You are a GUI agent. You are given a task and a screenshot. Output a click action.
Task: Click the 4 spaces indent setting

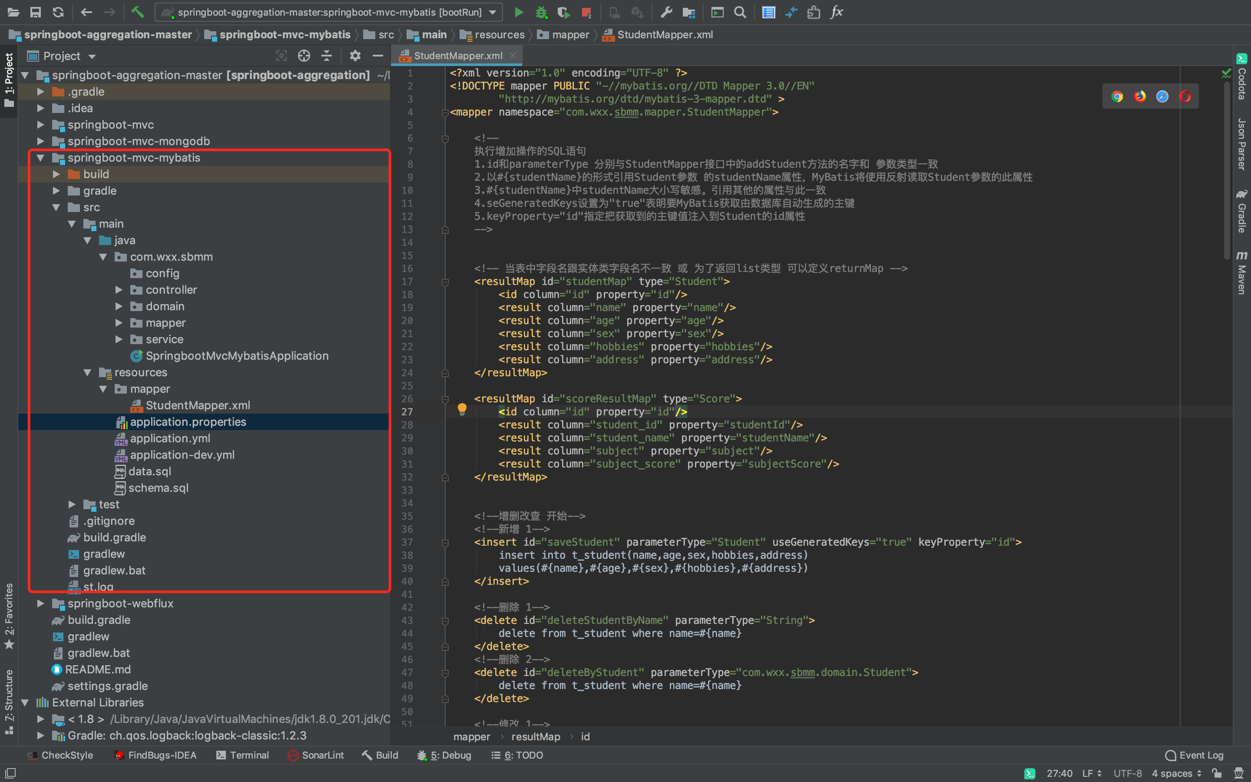[1177, 773]
